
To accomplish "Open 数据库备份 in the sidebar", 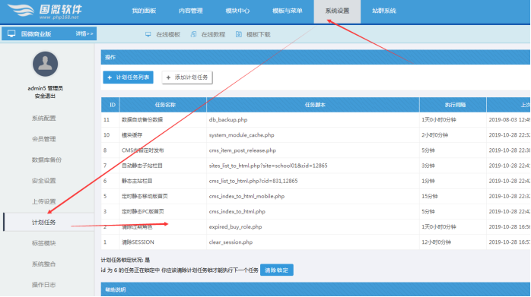I will (x=46, y=160).
